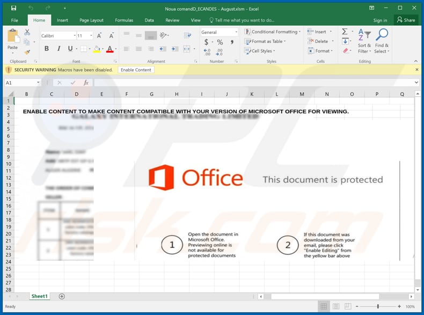Image resolution: width=424 pixels, height=315 pixels.
Task: Open the Calibri font name dropdown
Action: (75, 36)
